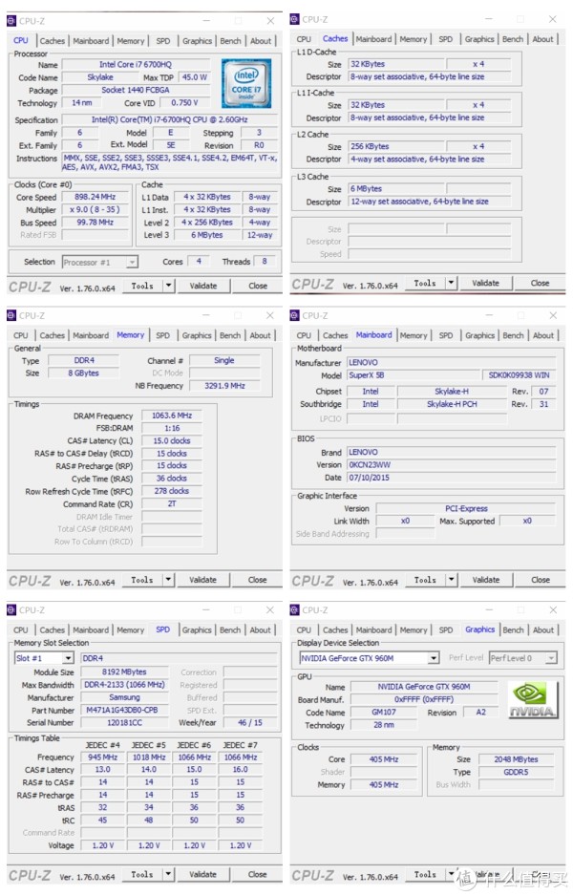Click the Tools button in the Mainboard tab window
The height and width of the screenshot is (896, 573).
click(x=425, y=580)
